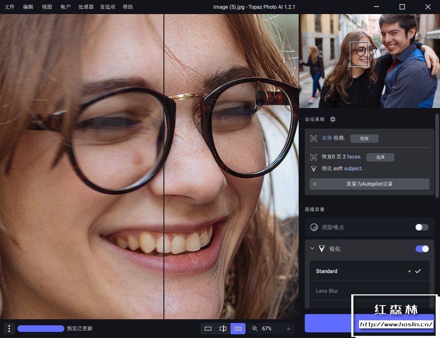Screen dimensions: 440x338
Task: Click the 精炼 refine button
Action: [x=364, y=138]
